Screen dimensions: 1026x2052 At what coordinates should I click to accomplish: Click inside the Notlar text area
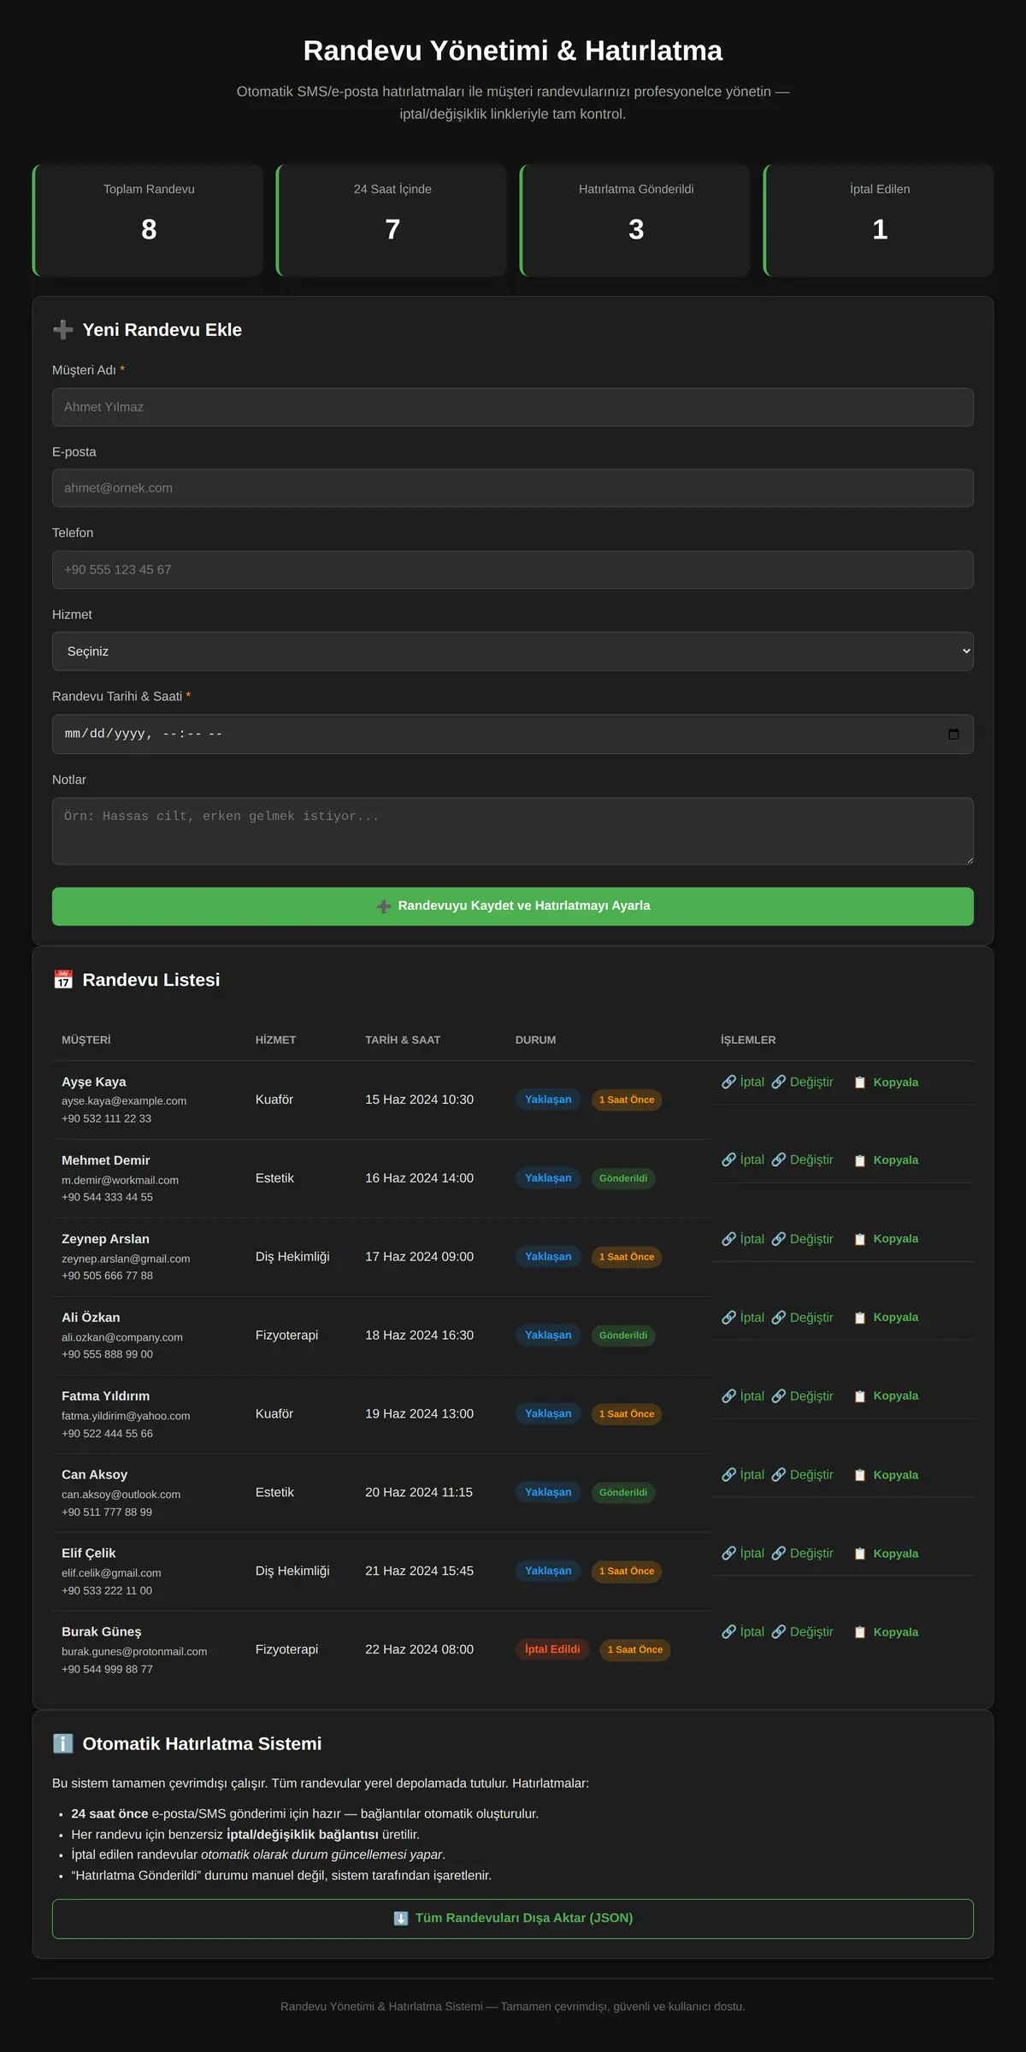[513, 831]
